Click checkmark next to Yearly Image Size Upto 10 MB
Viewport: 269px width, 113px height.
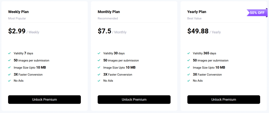point(189,67)
